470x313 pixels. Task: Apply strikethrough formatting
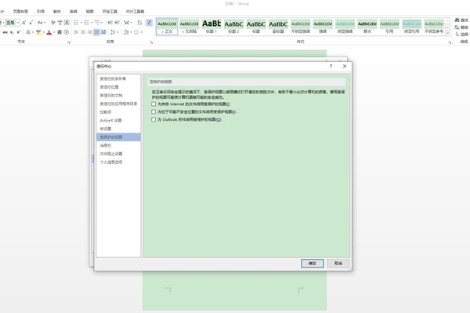5,32
